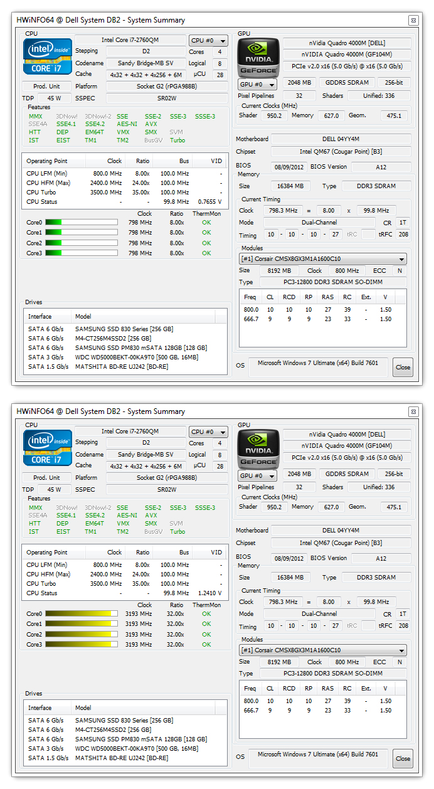Screen dimensions: 434x789
Task: Expand Corsair memory module dropdown in lower window
Action: point(324,650)
